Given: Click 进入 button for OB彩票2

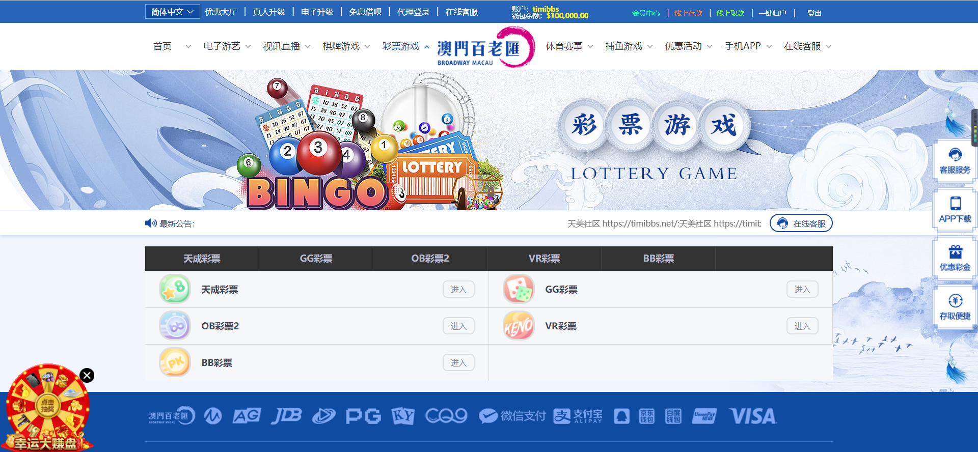Looking at the screenshot, I should pyautogui.click(x=458, y=326).
